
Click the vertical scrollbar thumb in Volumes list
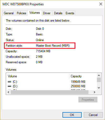click(x=99, y=80)
